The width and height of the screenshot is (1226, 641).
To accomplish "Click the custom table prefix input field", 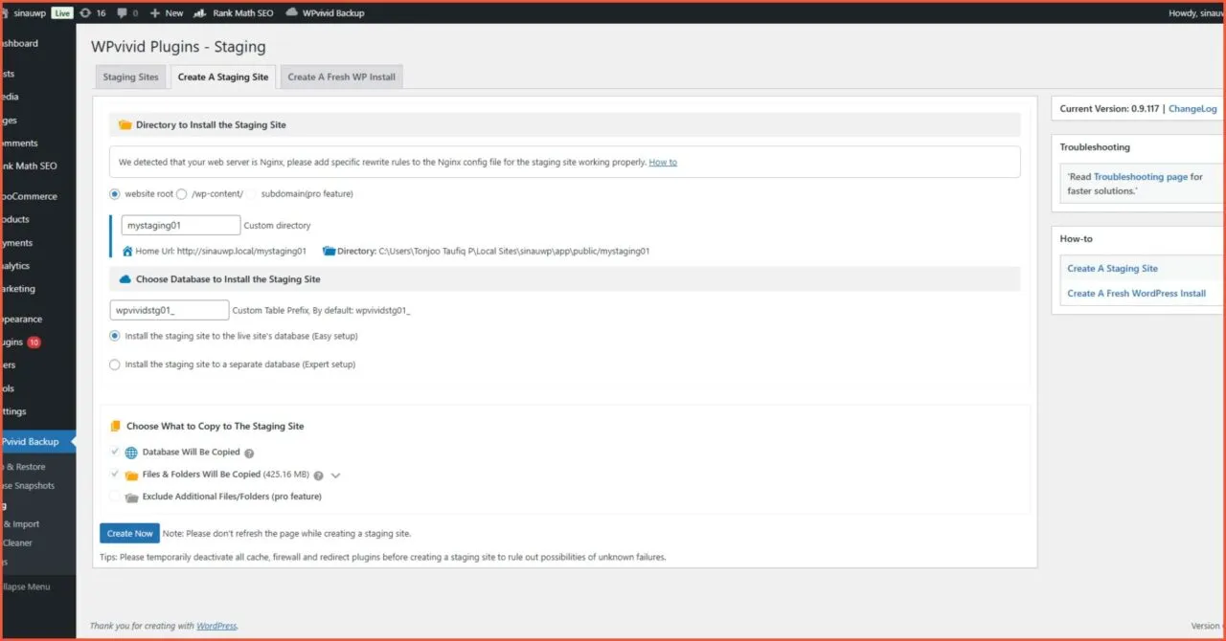I will tap(170, 311).
